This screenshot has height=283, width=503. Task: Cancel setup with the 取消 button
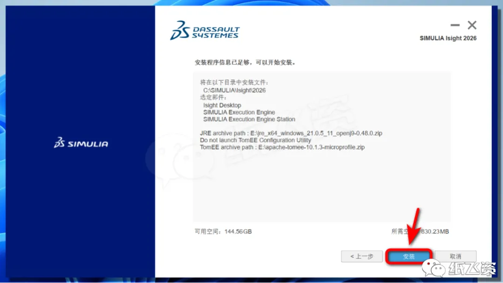click(x=455, y=256)
